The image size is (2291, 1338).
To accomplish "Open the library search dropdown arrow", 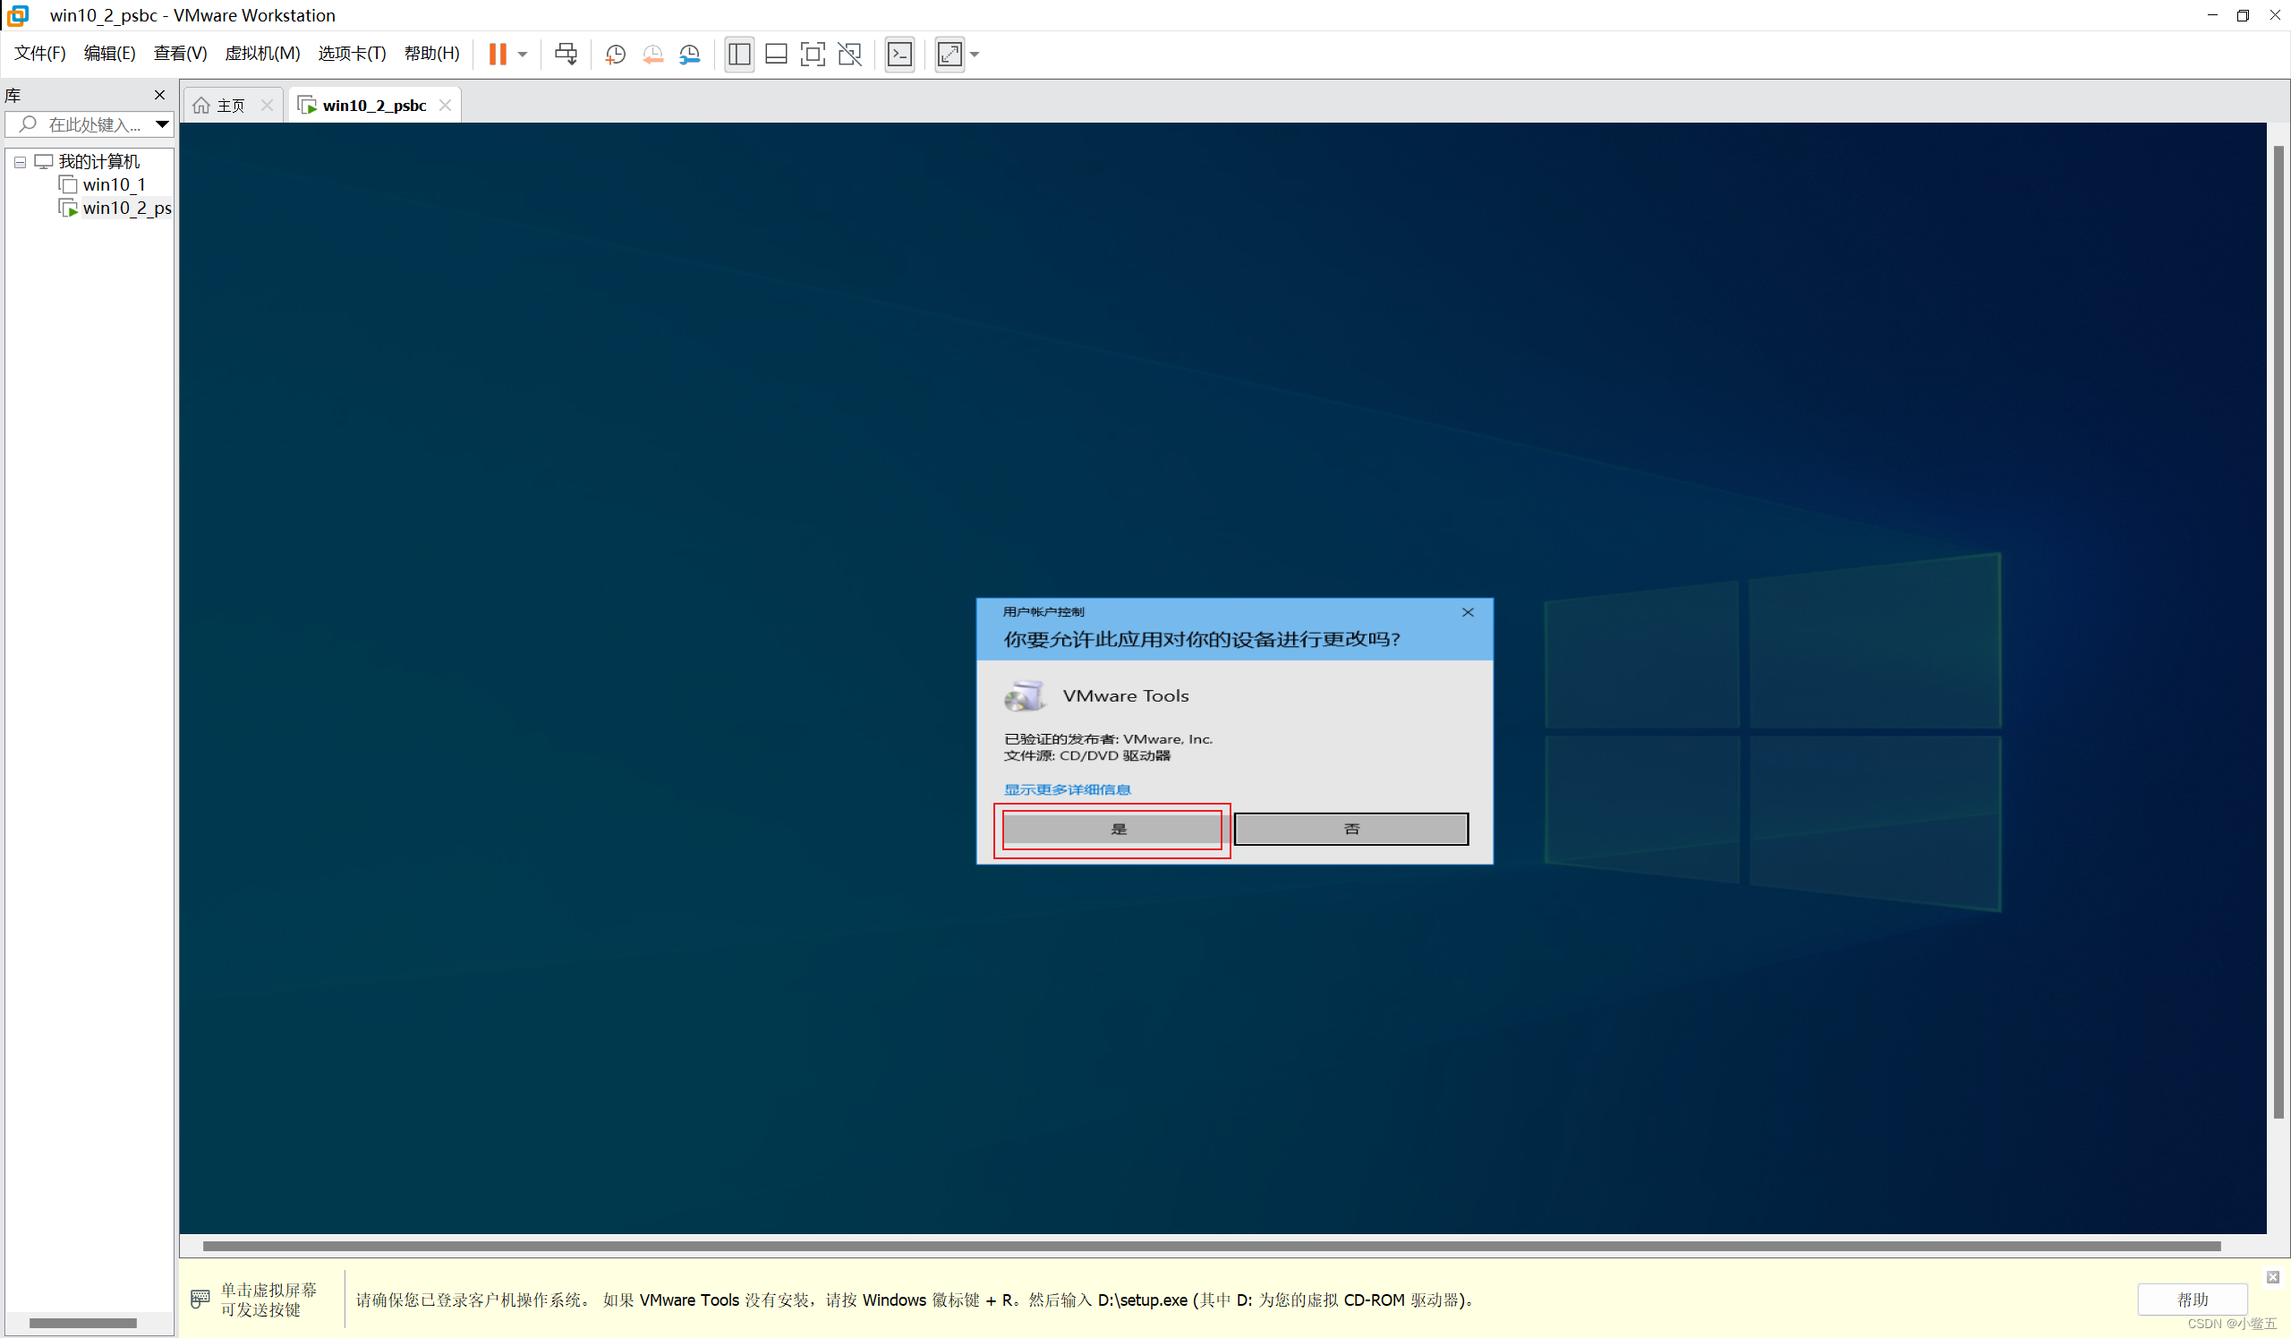I will (162, 124).
